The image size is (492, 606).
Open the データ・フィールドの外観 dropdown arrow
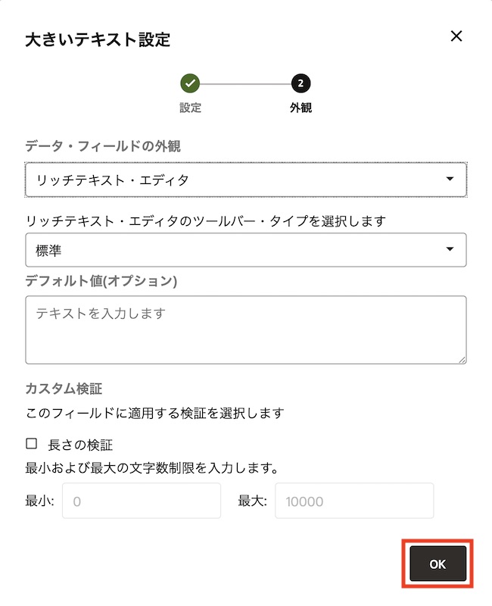point(449,180)
